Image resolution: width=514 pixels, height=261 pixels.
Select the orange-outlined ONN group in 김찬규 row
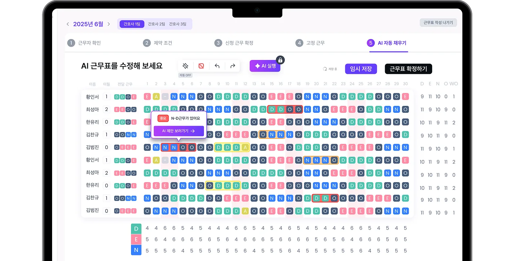272,134
